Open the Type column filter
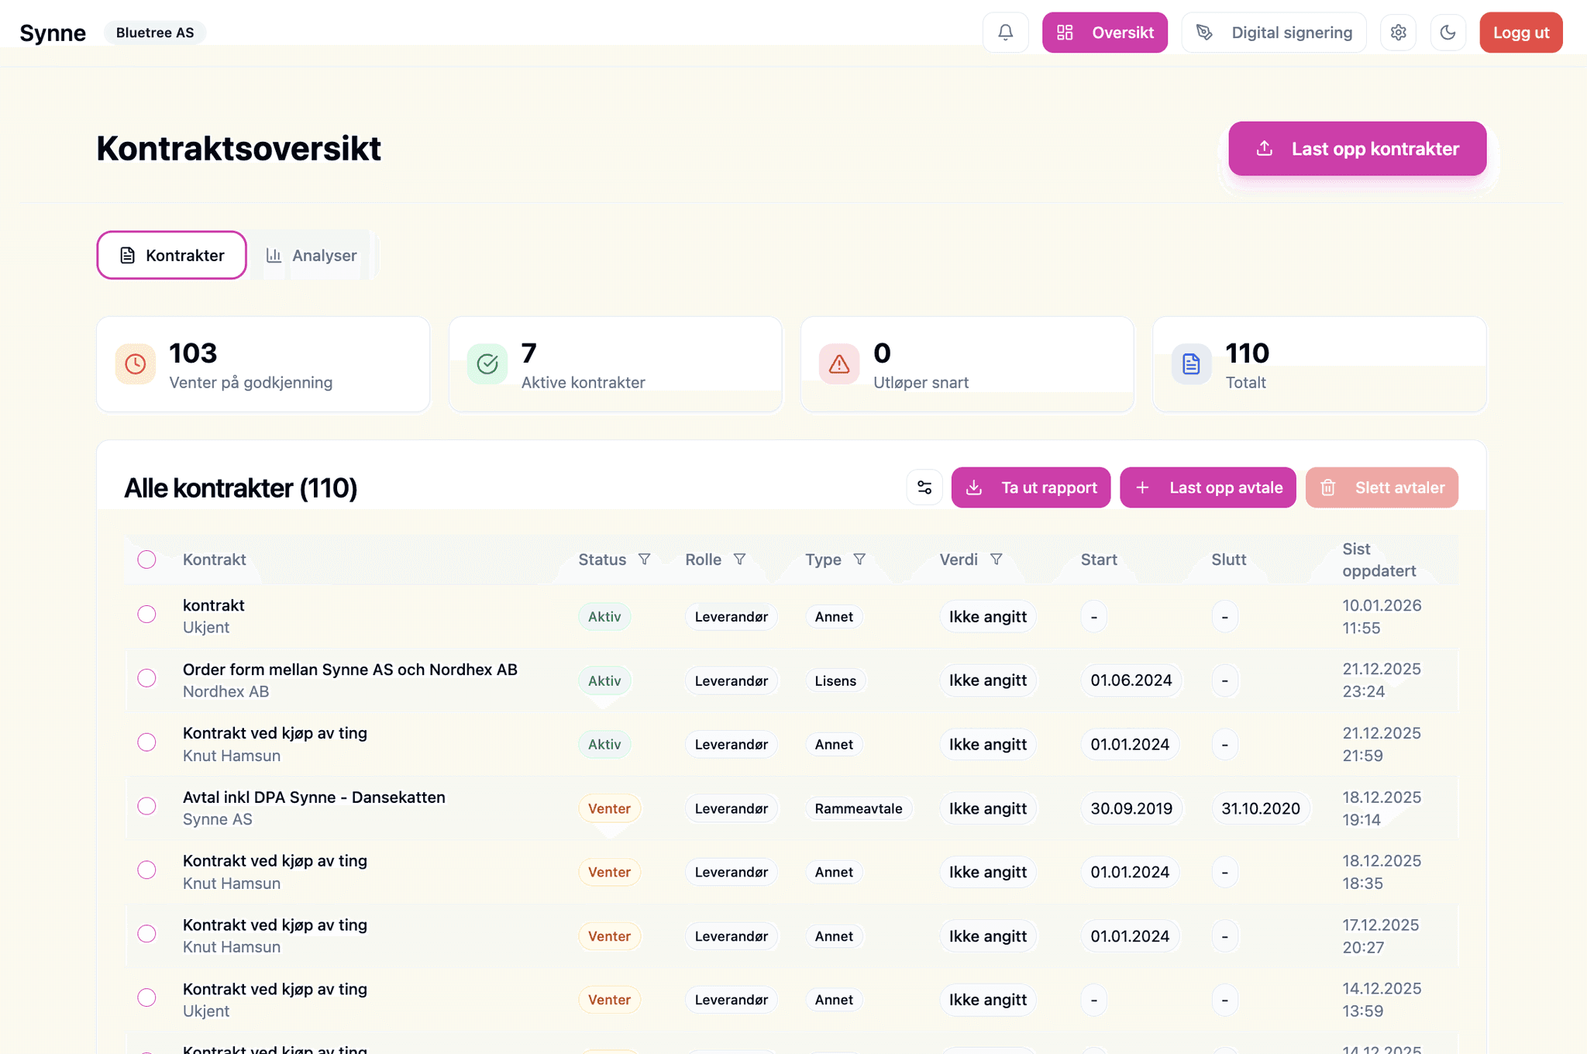Screen dimensions: 1587x1054 point(859,560)
